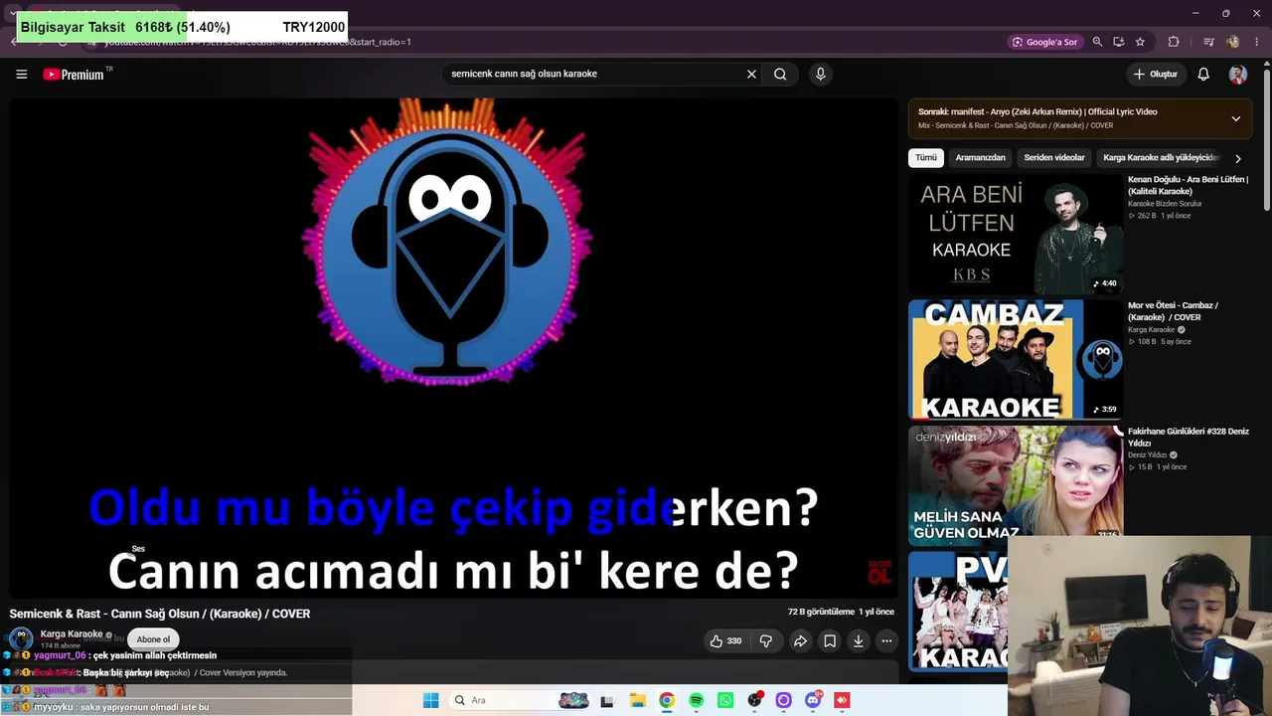Open more actions three-dot menu under video
Image resolution: width=1272 pixels, height=716 pixels.
(887, 641)
